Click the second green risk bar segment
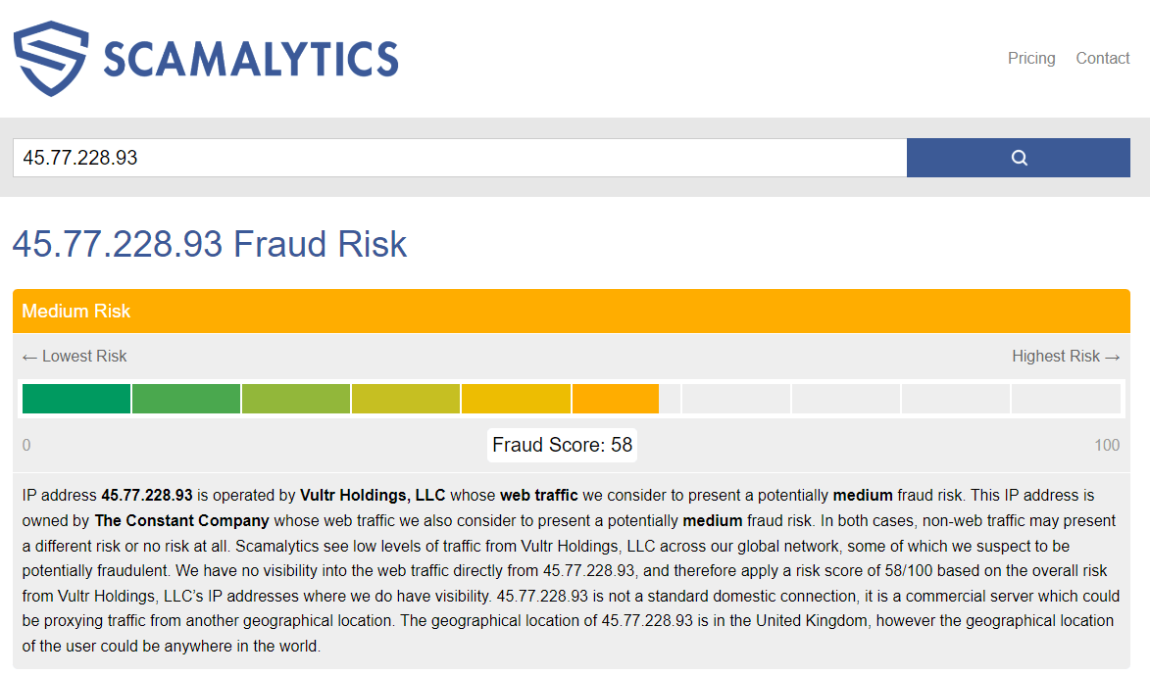Screen dimensions: 1150x676 (186, 399)
